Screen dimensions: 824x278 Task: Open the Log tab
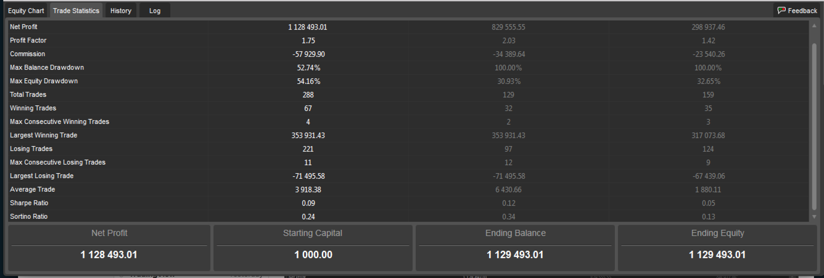click(155, 10)
